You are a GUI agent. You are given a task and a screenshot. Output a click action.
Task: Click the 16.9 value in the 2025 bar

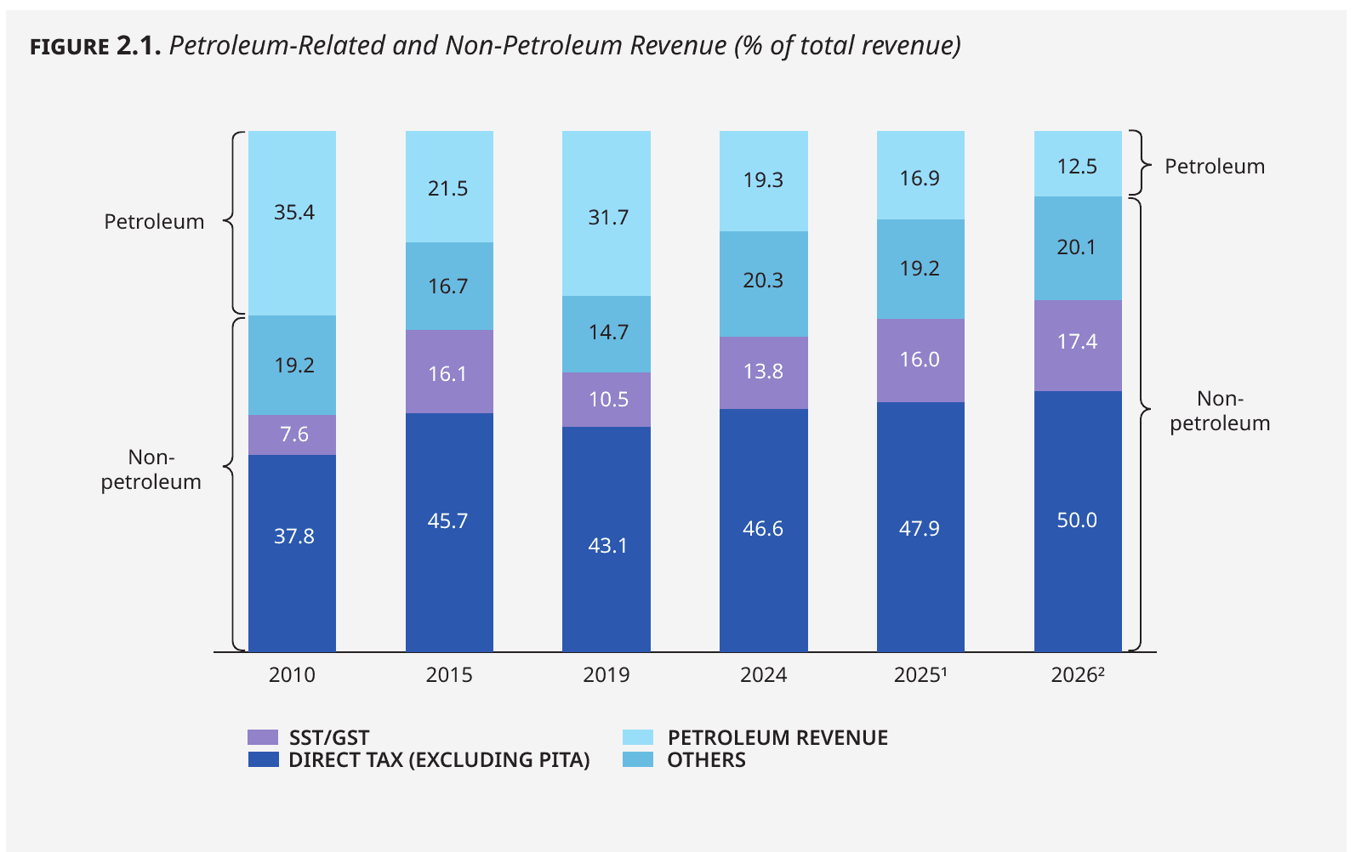[x=920, y=179]
